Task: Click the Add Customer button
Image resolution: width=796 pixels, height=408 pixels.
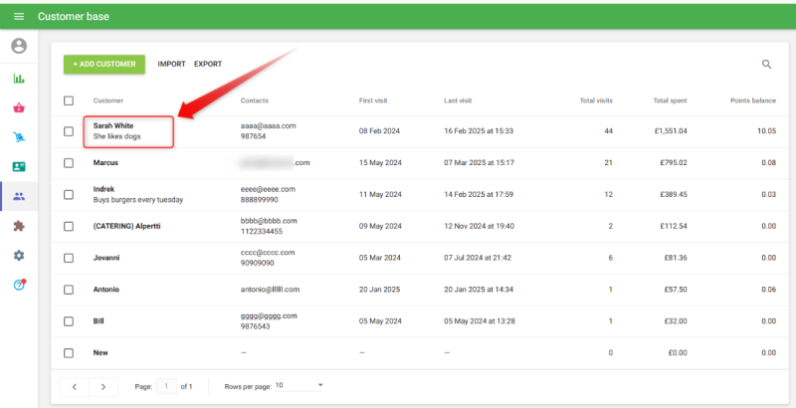Action: [104, 65]
